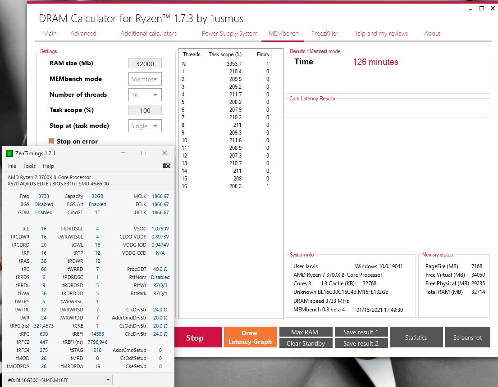Click the Freq value 3733 in ZenTimings
This screenshot has width=498, height=387.
[44, 196]
